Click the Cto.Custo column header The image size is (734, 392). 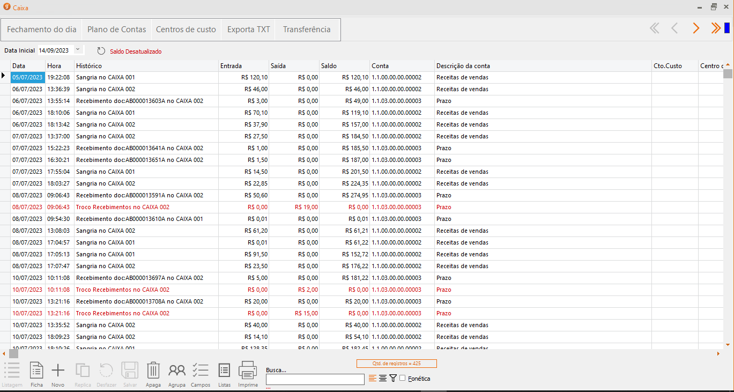tap(675, 66)
